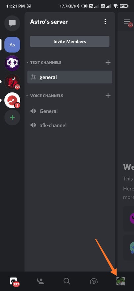Tap Invite Members button
The image size is (134, 291).
pos(70,41)
